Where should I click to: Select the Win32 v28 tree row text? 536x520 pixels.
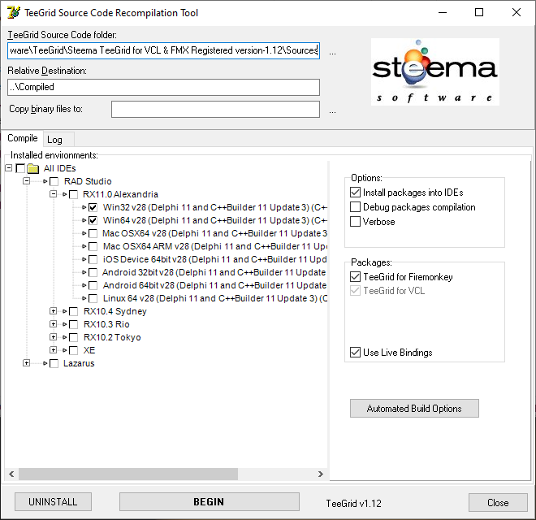[x=215, y=207]
